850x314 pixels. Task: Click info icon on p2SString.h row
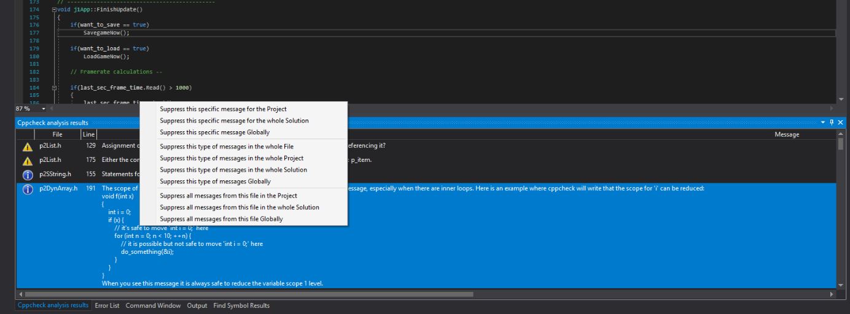tap(27, 174)
